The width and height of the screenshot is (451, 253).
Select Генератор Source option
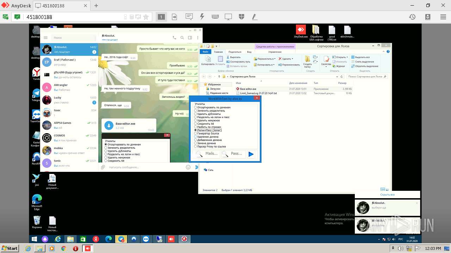coord(206,134)
